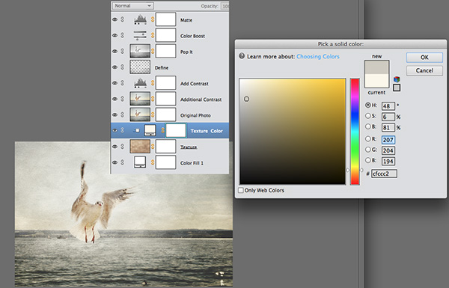
Task: Click the hue value field showing 48
Action: [x=388, y=106]
